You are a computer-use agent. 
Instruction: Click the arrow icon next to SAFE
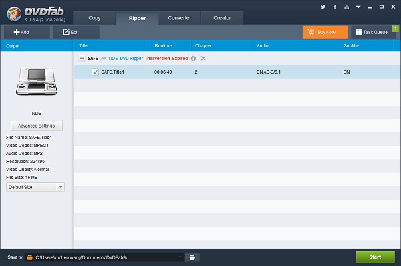click(104, 59)
